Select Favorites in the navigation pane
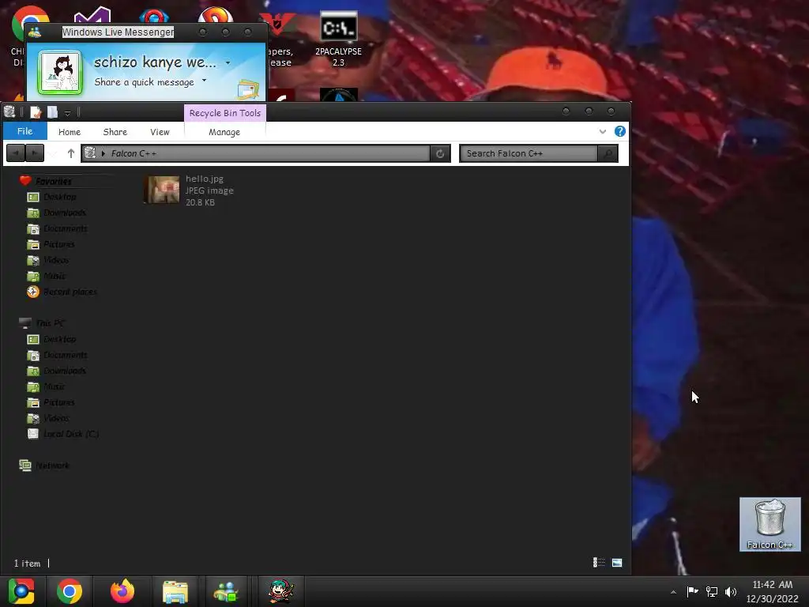Image resolution: width=809 pixels, height=607 pixels. 53,181
